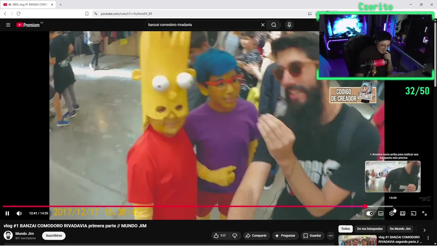
Task: Open player settings gear
Action: pos(392,214)
